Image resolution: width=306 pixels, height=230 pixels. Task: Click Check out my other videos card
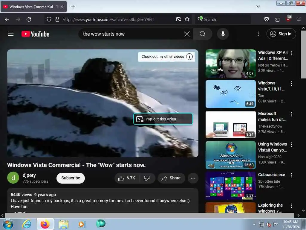[x=166, y=57]
